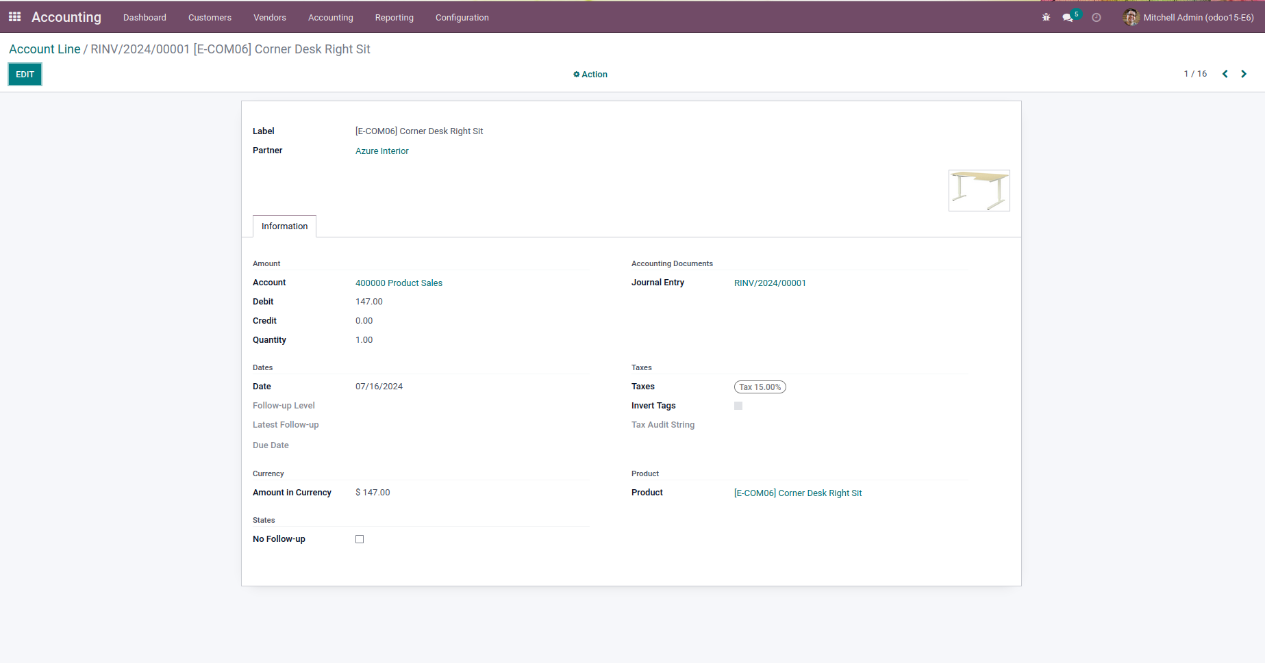Click the Date value 07/16/2024
Image resolution: width=1265 pixels, height=663 pixels.
(x=379, y=387)
